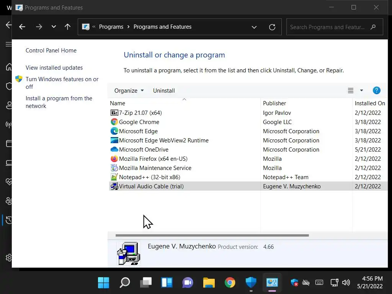
Task: Open the Windows Start menu
Action: [x=103, y=283]
